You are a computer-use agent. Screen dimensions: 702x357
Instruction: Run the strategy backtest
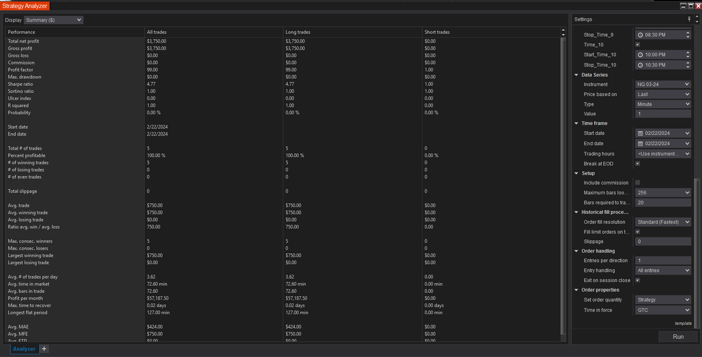click(678, 337)
